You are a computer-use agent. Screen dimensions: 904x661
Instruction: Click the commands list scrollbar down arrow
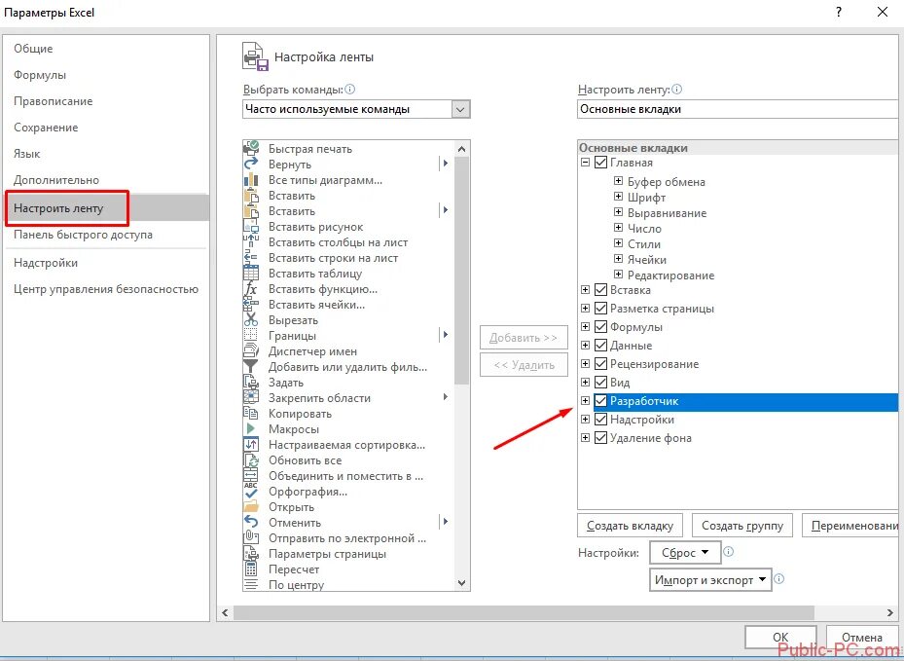(461, 582)
